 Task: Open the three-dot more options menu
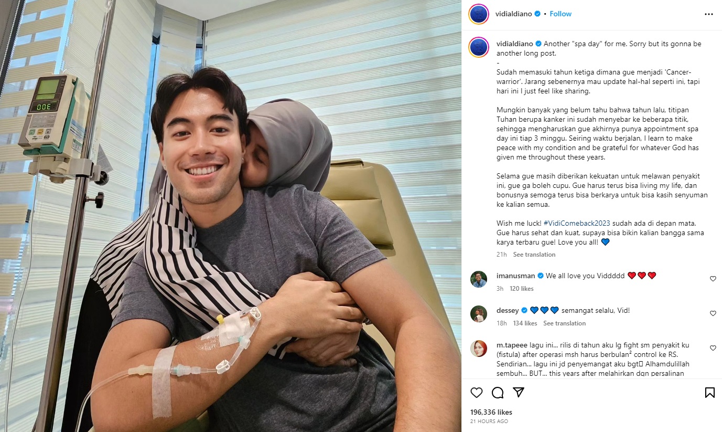pyautogui.click(x=709, y=14)
